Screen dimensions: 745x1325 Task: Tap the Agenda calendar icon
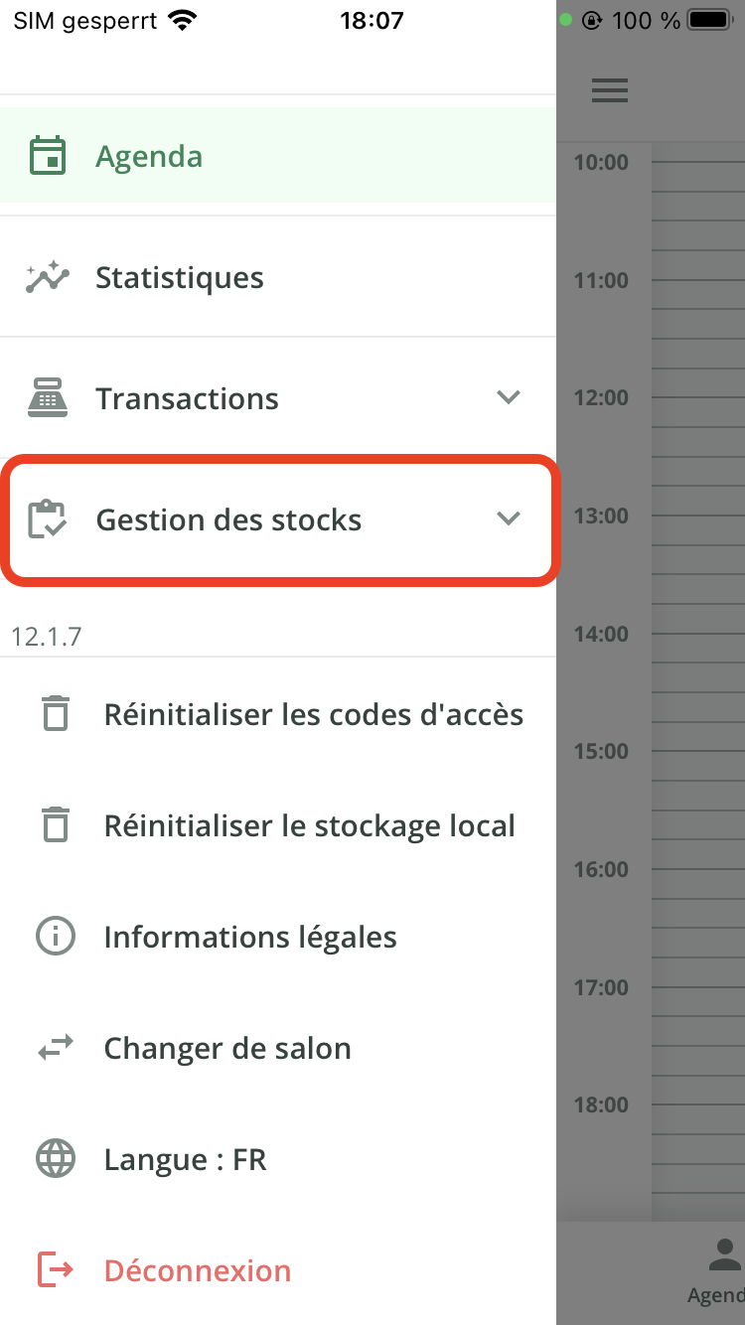coord(48,156)
